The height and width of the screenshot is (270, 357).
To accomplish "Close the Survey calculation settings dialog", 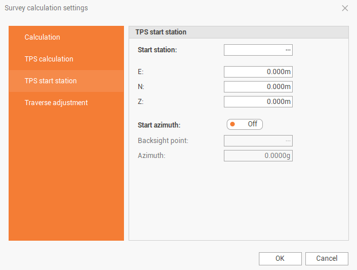I will tap(344, 8).
